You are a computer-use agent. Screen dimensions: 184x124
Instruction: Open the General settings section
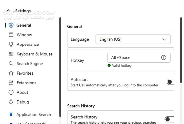[30, 25]
